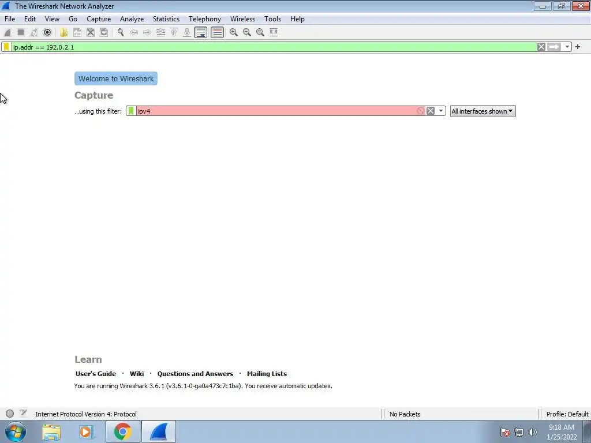Toggle packet colorizing rules icon
Image resolution: width=591 pixels, height=443 pixels.
point(217,32)
